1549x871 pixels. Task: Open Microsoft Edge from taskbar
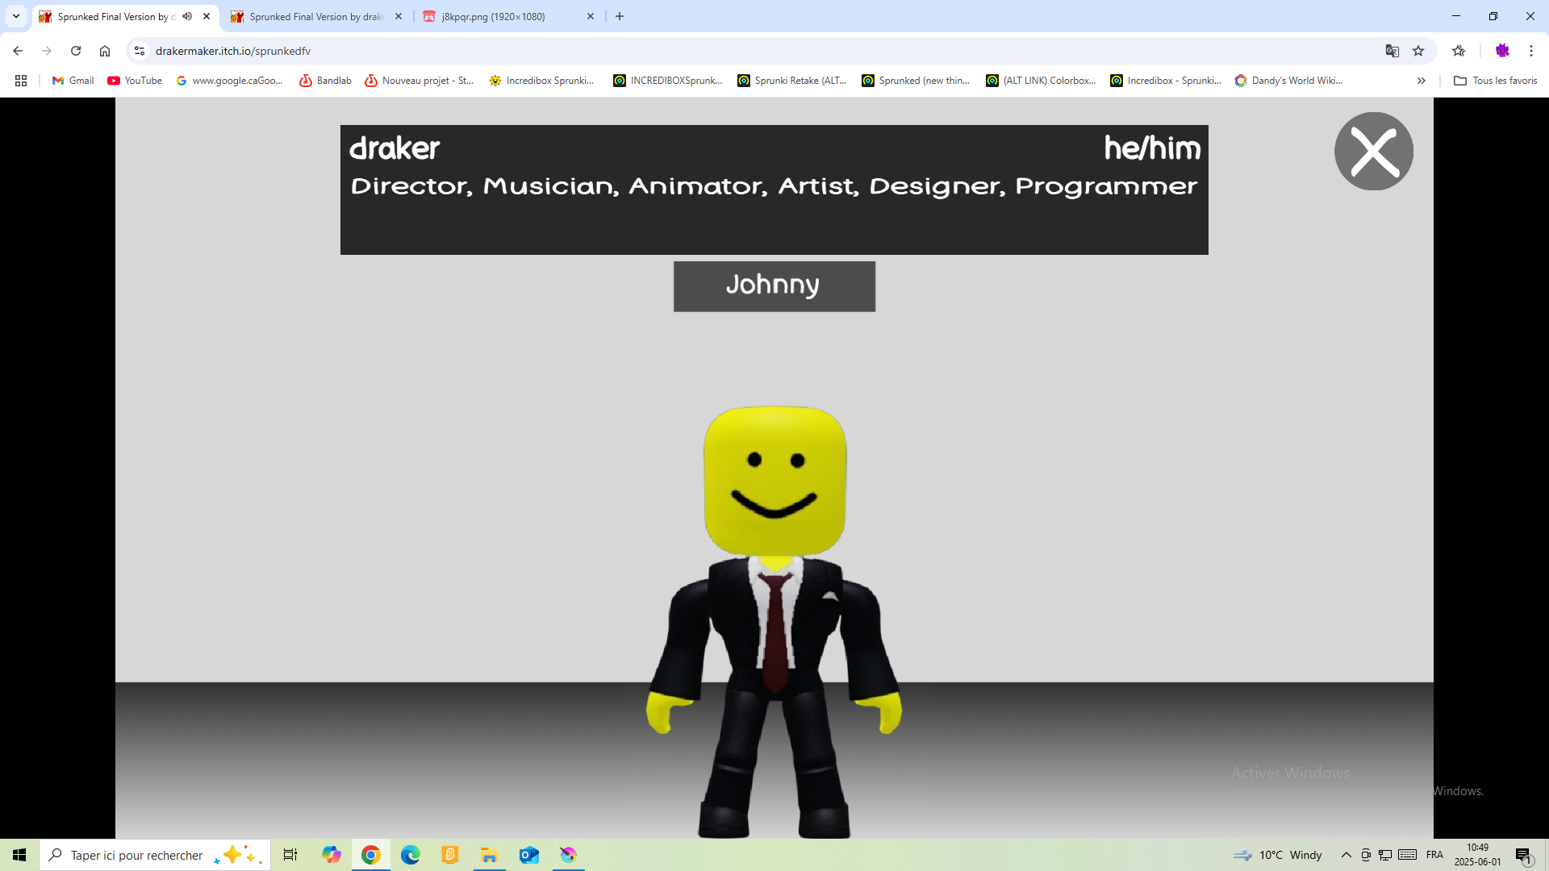tap(410, 855)
